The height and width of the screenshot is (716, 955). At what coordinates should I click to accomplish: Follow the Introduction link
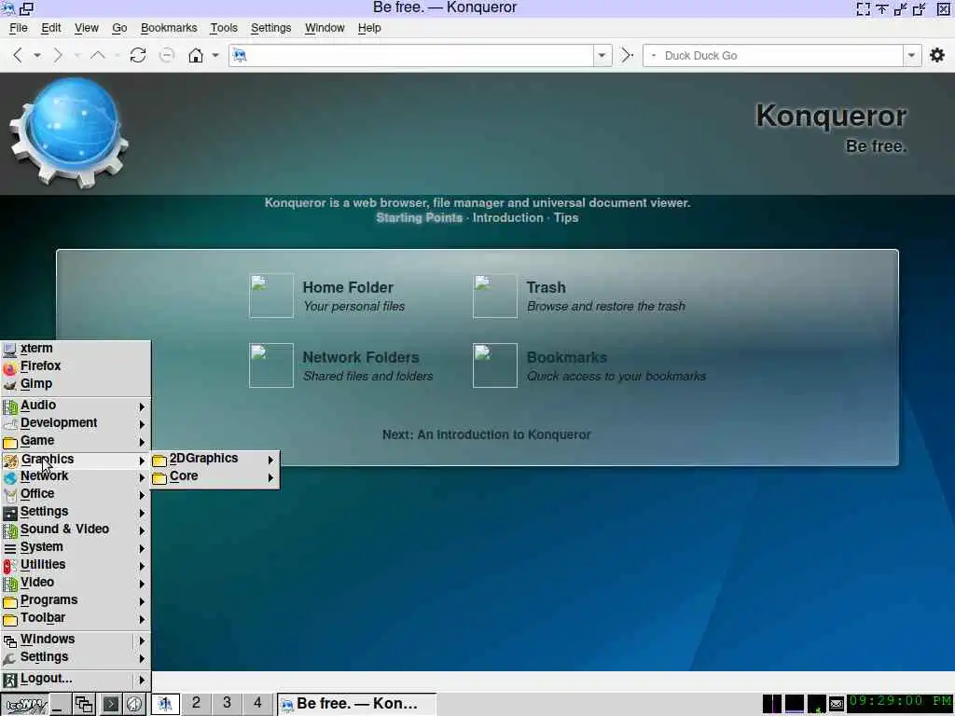click(x=508, y=218)
